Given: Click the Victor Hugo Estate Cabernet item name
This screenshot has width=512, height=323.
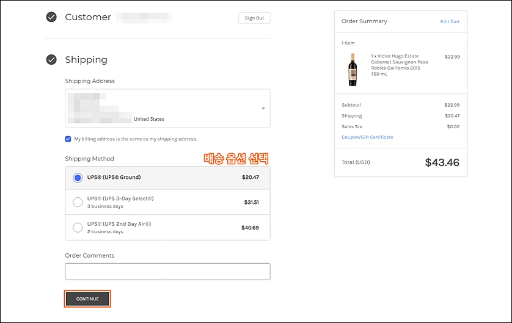Looking at the screenshot, I should (400, 65).
